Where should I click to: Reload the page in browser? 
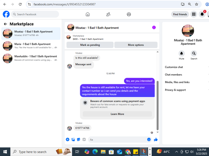(x=20, y=4)
